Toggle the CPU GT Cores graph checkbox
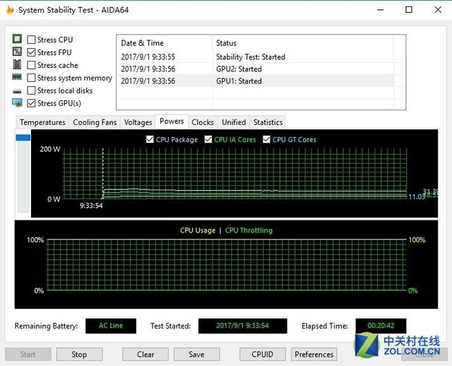452x366 pixels. click(x=266, y=139)
